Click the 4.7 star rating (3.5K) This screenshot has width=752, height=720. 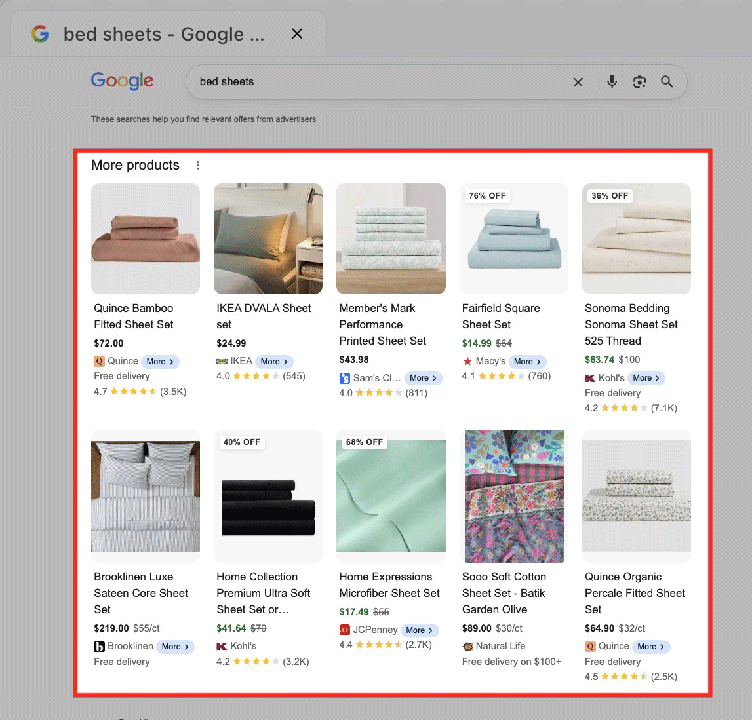coord(140,392)
